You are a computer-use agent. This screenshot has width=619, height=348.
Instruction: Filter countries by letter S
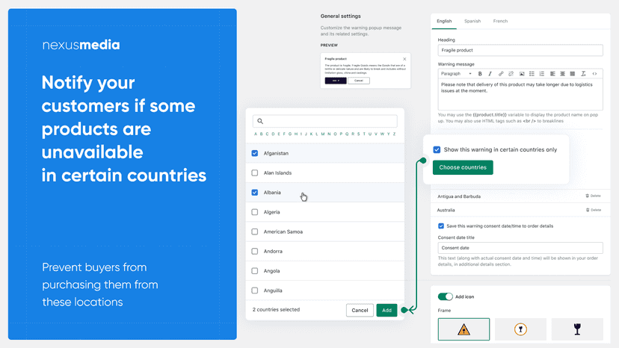(358, 134)
